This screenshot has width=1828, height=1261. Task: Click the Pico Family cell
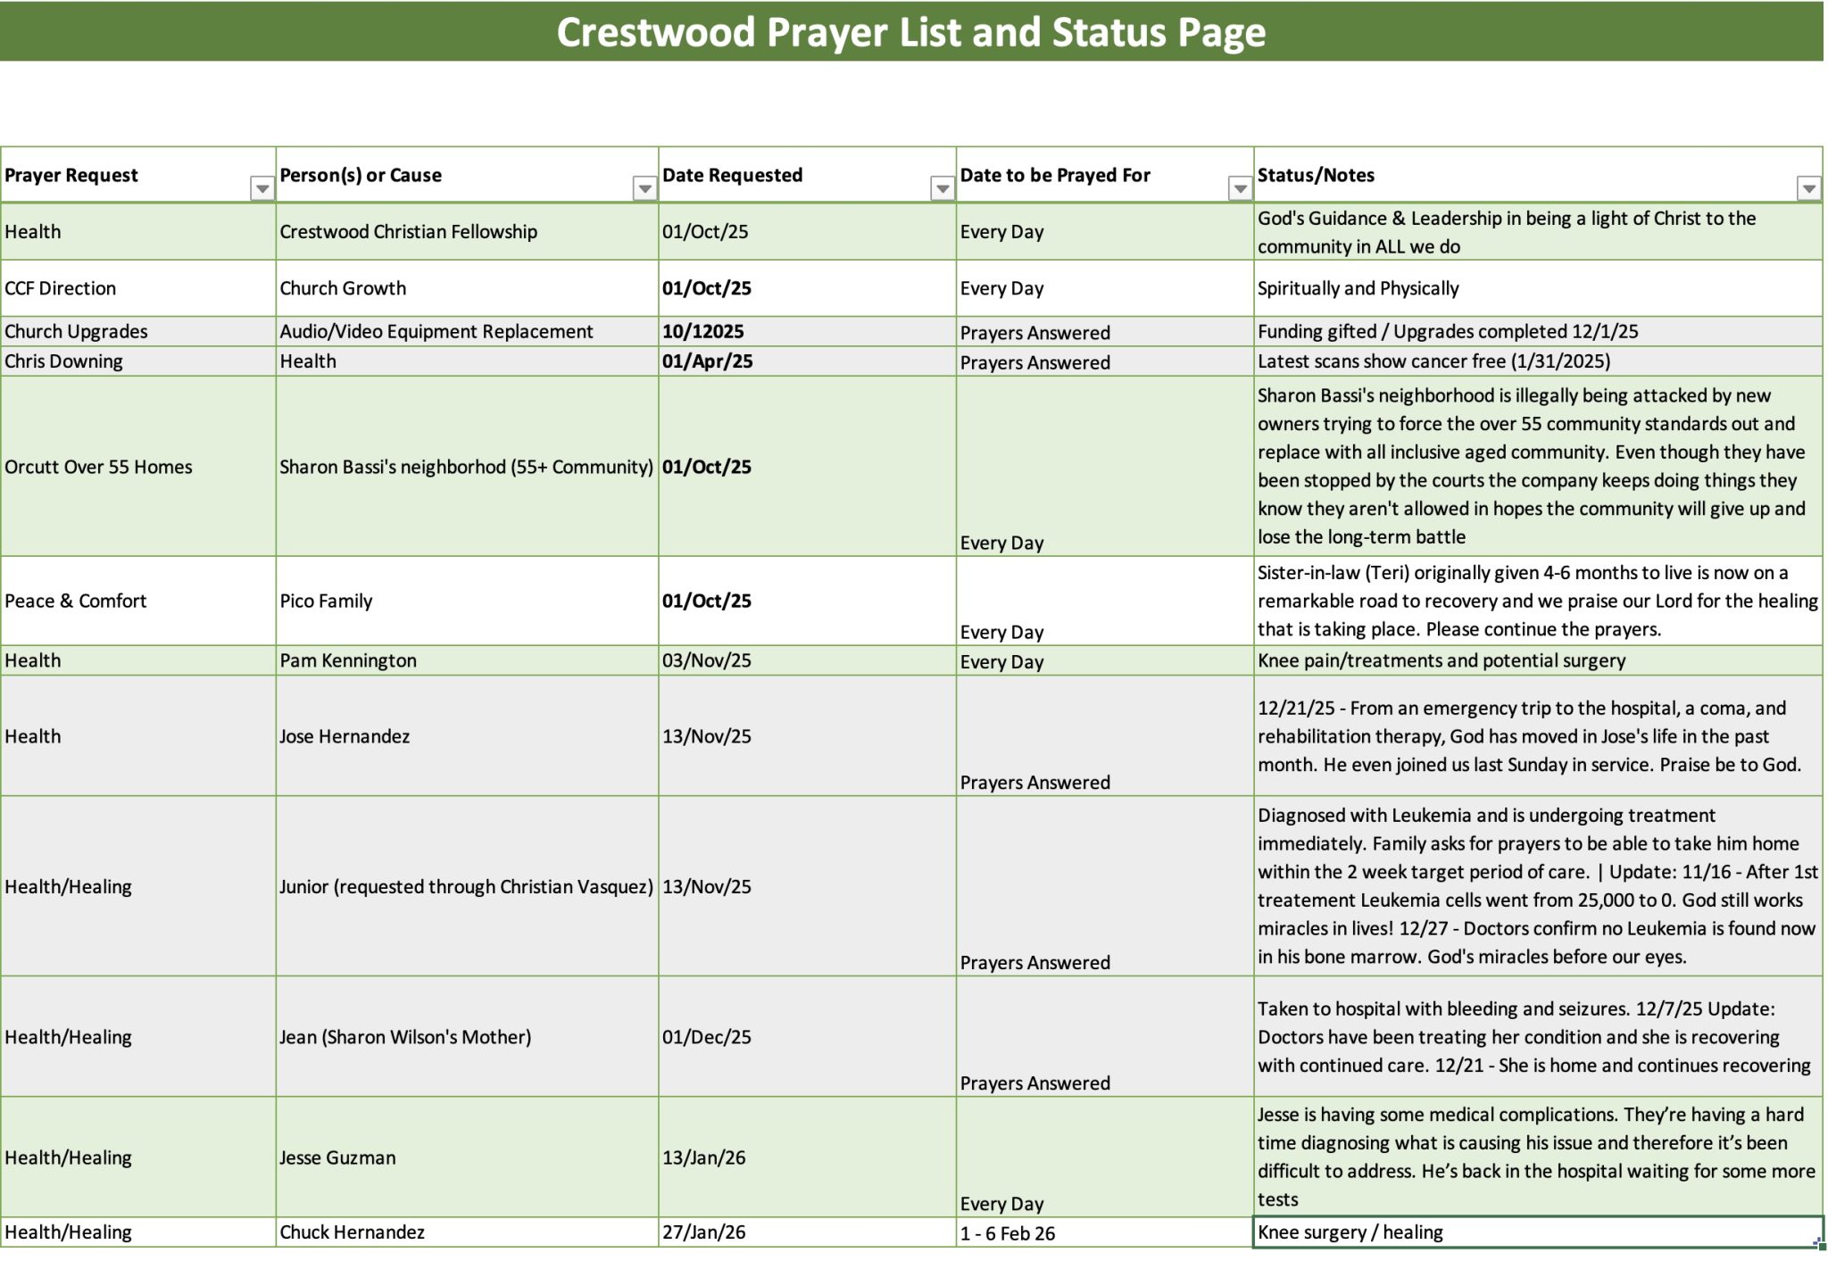coord(326,601)
